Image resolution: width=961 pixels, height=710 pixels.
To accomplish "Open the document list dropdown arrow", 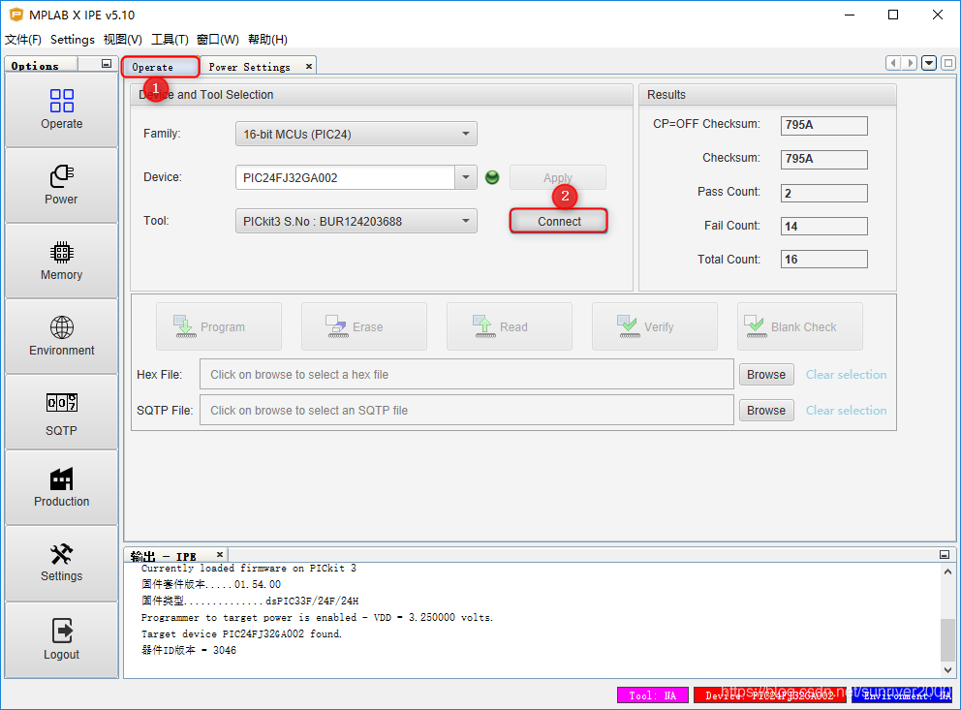I will coord(929,63).
